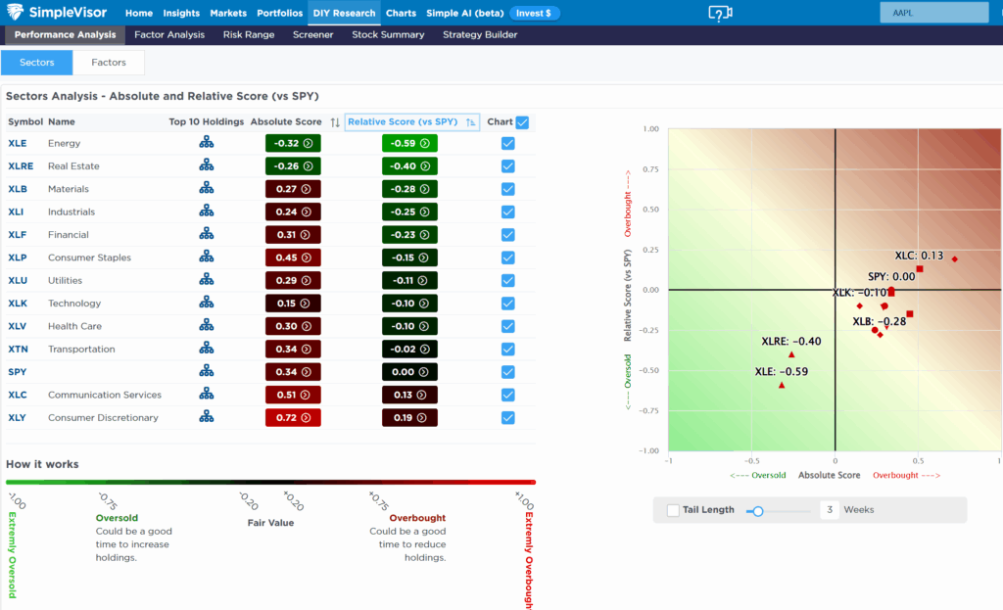Open the DIY Research menu
The height and width of the screenshot is (610, 1003).
point(344,13)
